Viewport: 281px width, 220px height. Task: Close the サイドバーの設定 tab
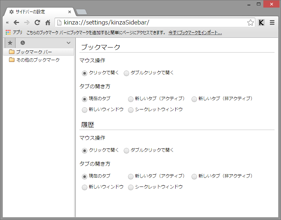(x=70, y=12)
